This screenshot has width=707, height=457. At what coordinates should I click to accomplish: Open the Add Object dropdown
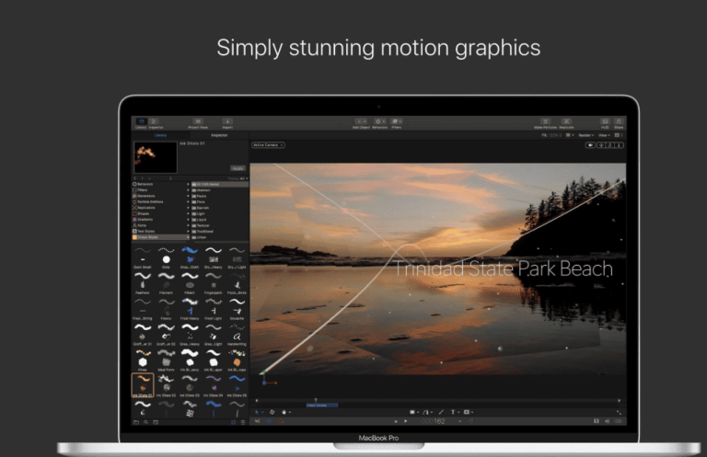[x=361, y=121]
